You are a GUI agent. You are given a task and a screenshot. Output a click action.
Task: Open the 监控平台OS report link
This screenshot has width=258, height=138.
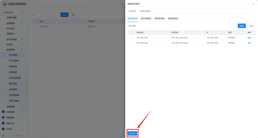click(x=44, y=27)
